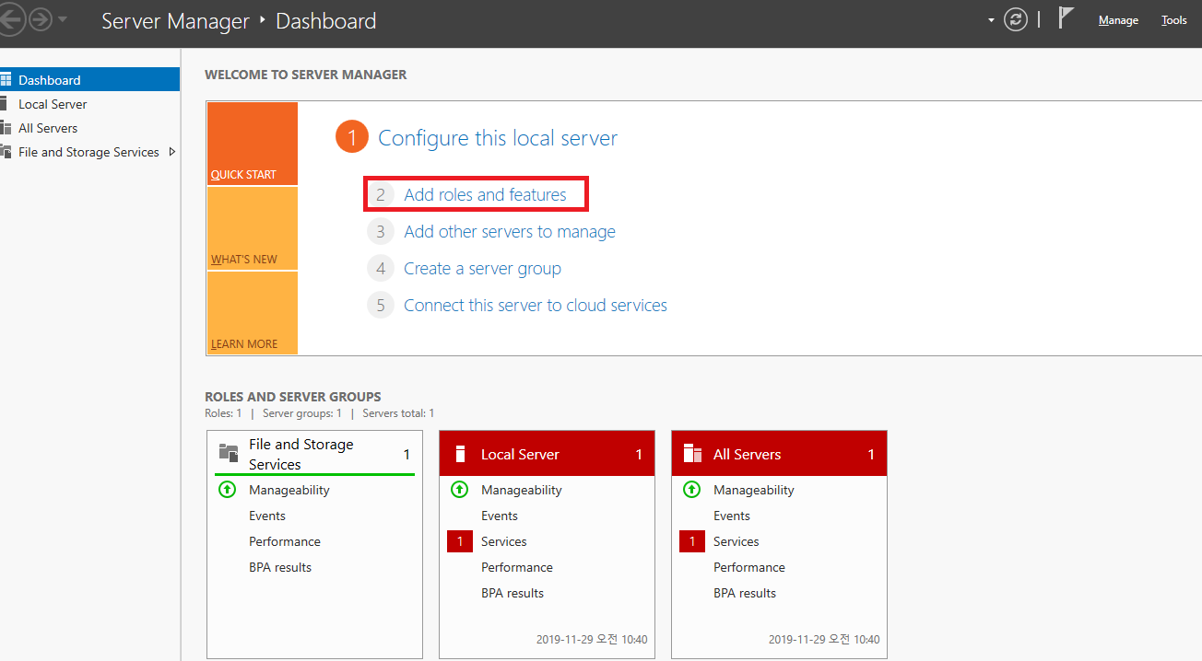1202x661 pixels.
Task: Click Configure this local server link
Action: click(498, 138)
